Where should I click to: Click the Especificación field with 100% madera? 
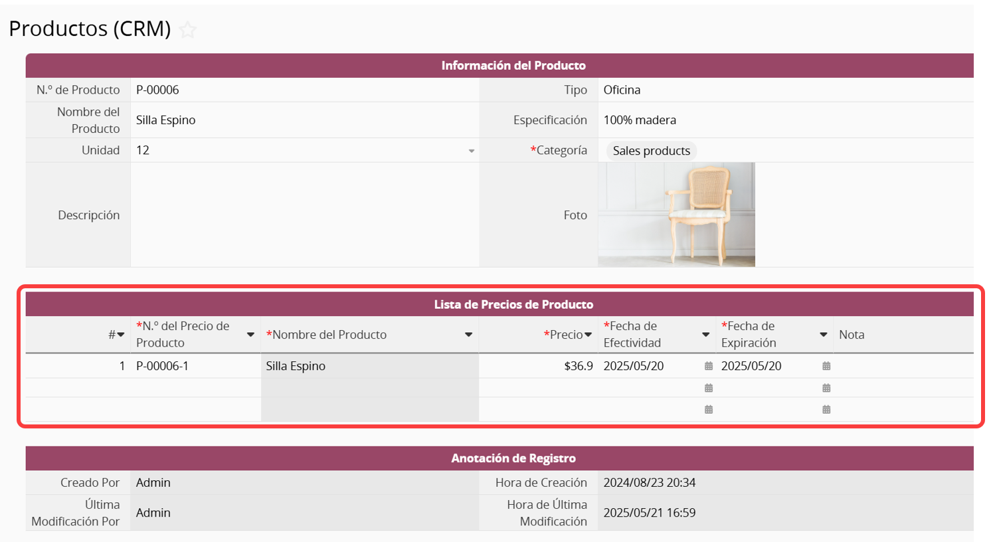point(784,120)
